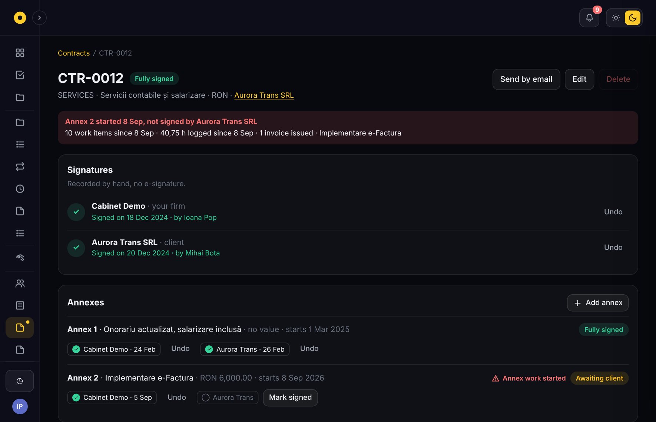
Task: Open the people clients sidebar icon
Action: (x=20, y=284)
